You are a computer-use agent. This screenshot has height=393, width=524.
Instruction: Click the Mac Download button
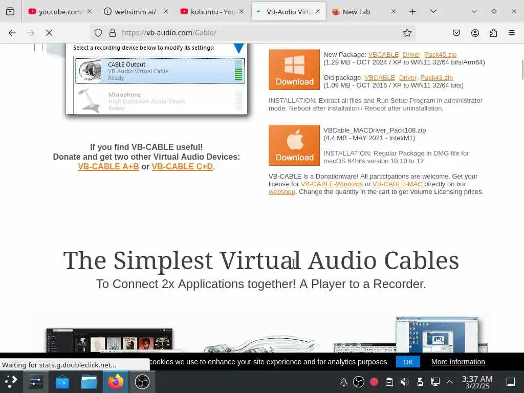click(x=294, y=145)
